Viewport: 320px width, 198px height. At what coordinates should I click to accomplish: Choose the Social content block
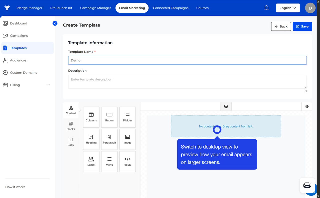pos(91,161)
